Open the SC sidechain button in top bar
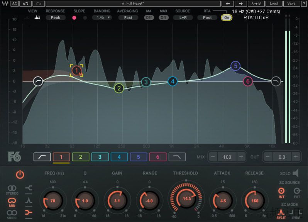Image resolution: width=308 pixels, height=222 pixels. 15,3
